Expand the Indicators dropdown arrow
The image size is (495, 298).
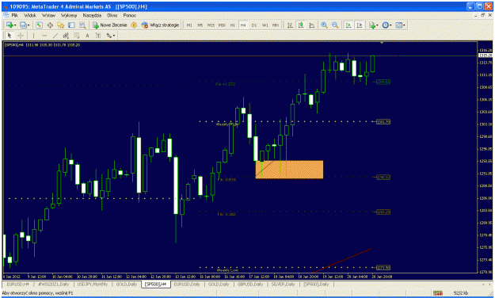pyautogui.click(x=377, y=25)
